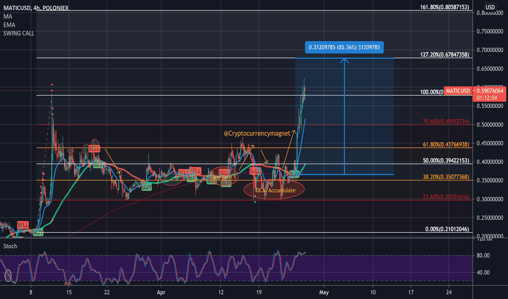The width and height of the screenshot is (508, 299).
Task: Click the green BUY marker labeled below the late-March dip
Action: coord(147,187)
